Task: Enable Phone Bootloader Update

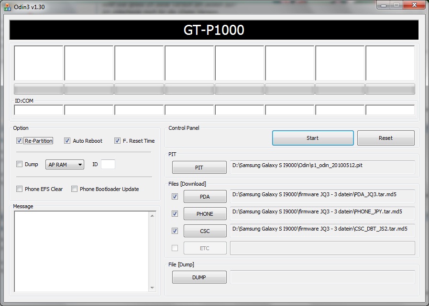Action: [74, 189]
